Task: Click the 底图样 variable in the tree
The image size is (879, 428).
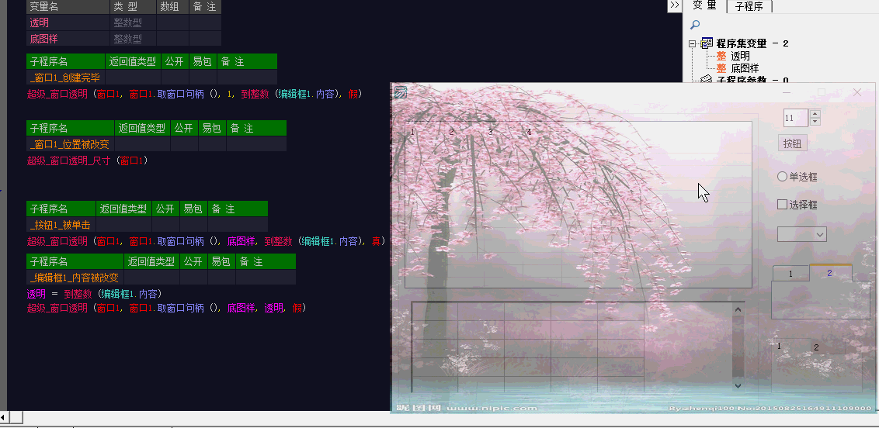Action: (745, 68)
